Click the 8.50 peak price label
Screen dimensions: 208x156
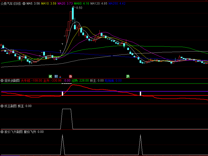[x=79, y=8]
